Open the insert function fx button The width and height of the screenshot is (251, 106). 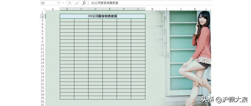[84, 3]
